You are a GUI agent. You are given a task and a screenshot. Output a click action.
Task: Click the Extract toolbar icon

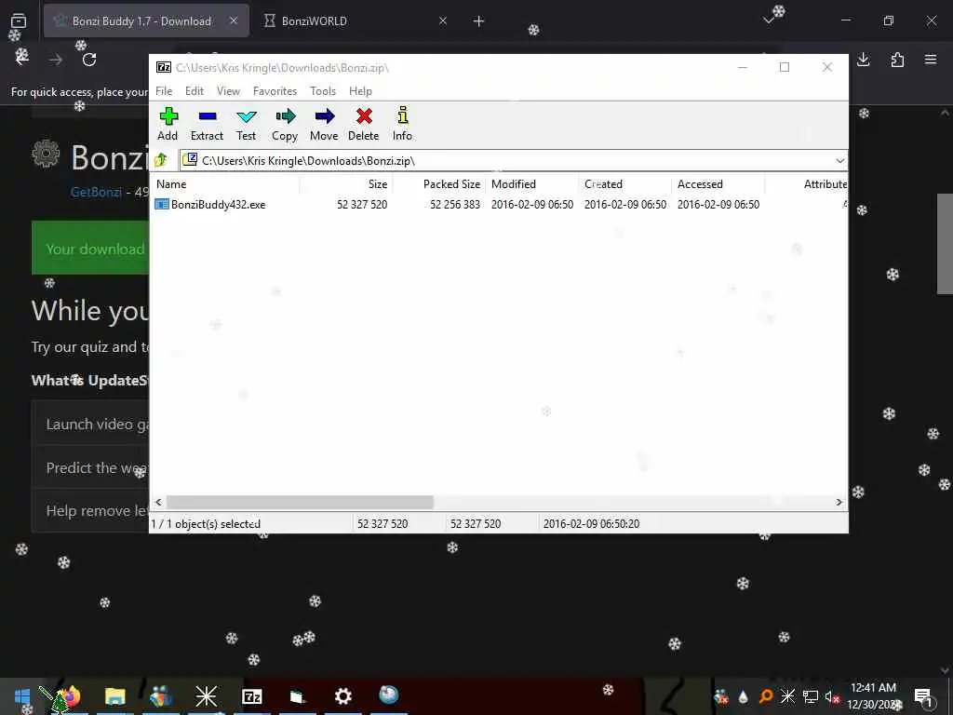click(207, 124)
